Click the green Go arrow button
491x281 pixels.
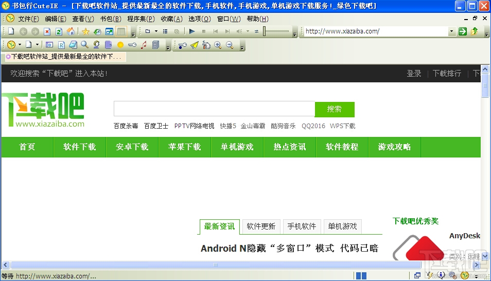[463, 31]
